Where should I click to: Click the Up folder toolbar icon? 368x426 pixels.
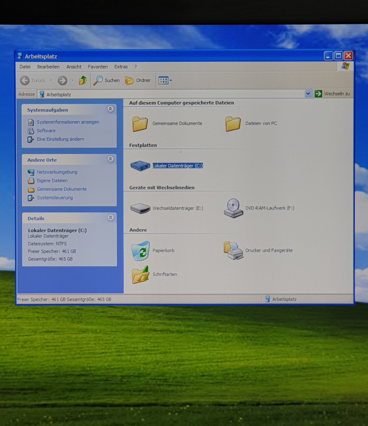coord(83,80)
